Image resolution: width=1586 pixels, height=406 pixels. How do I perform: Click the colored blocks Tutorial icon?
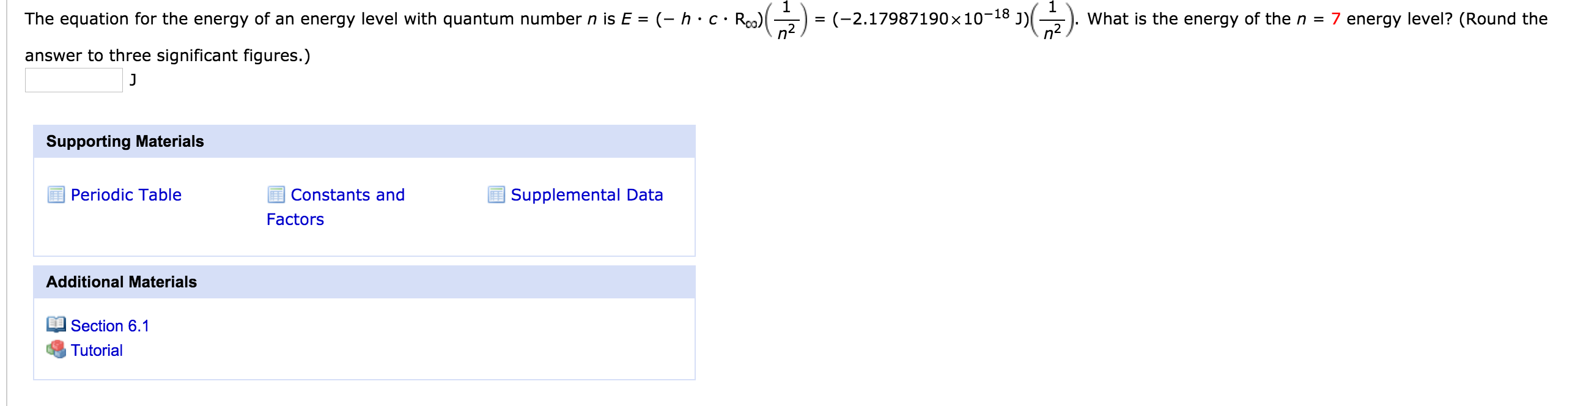pos(56,349)
